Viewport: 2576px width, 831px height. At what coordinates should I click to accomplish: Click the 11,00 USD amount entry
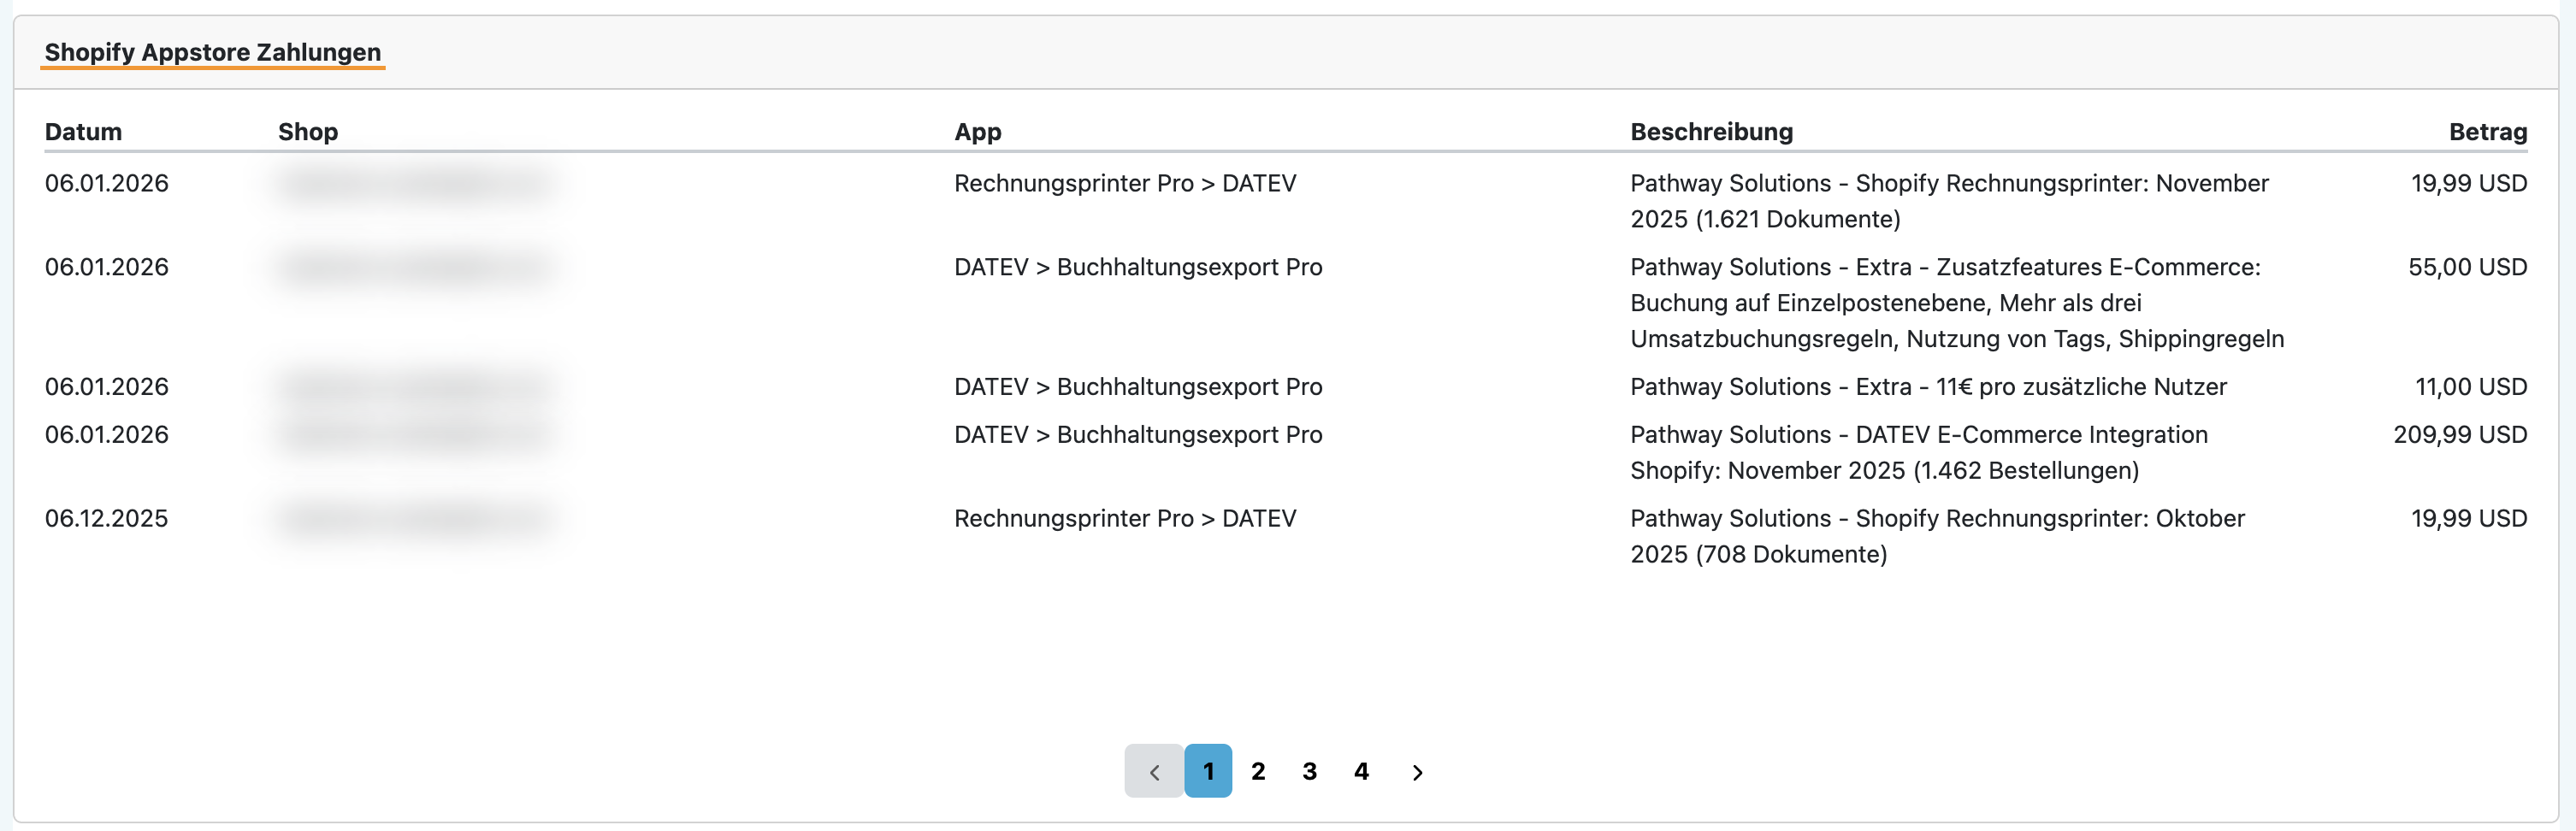2470,387
